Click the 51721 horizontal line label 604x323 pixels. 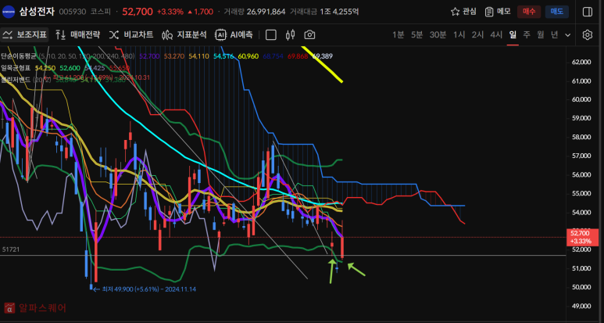[x=11, y=249]
